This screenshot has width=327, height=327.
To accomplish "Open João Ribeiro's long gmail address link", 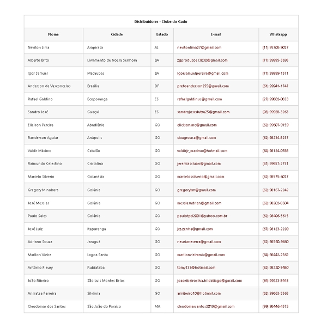I will click(x=210, y=281).
